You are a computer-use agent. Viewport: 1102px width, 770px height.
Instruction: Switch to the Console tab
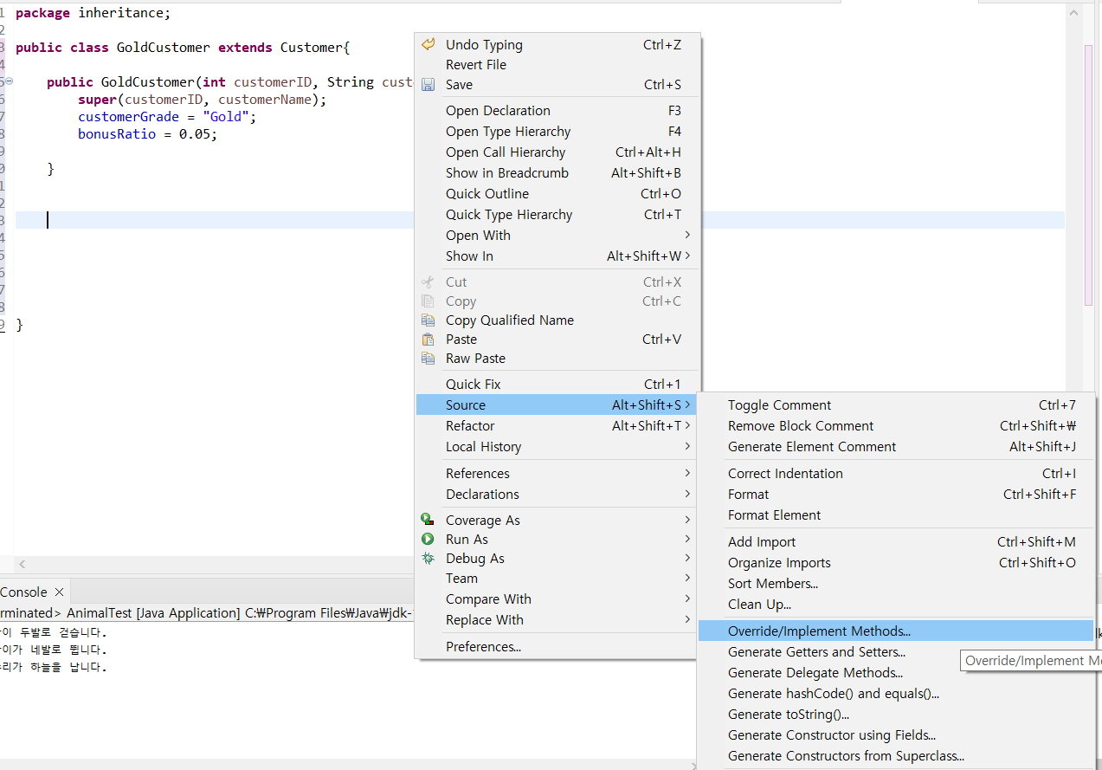coord(23,592)
